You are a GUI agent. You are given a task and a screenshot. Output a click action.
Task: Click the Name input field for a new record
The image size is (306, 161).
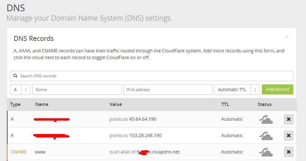(77, 90)
